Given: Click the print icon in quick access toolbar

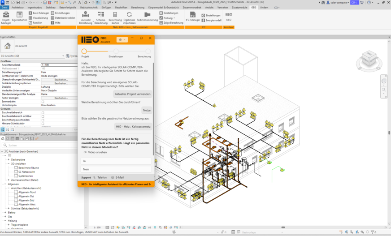Looking at the screenshot, I should 45,3.
